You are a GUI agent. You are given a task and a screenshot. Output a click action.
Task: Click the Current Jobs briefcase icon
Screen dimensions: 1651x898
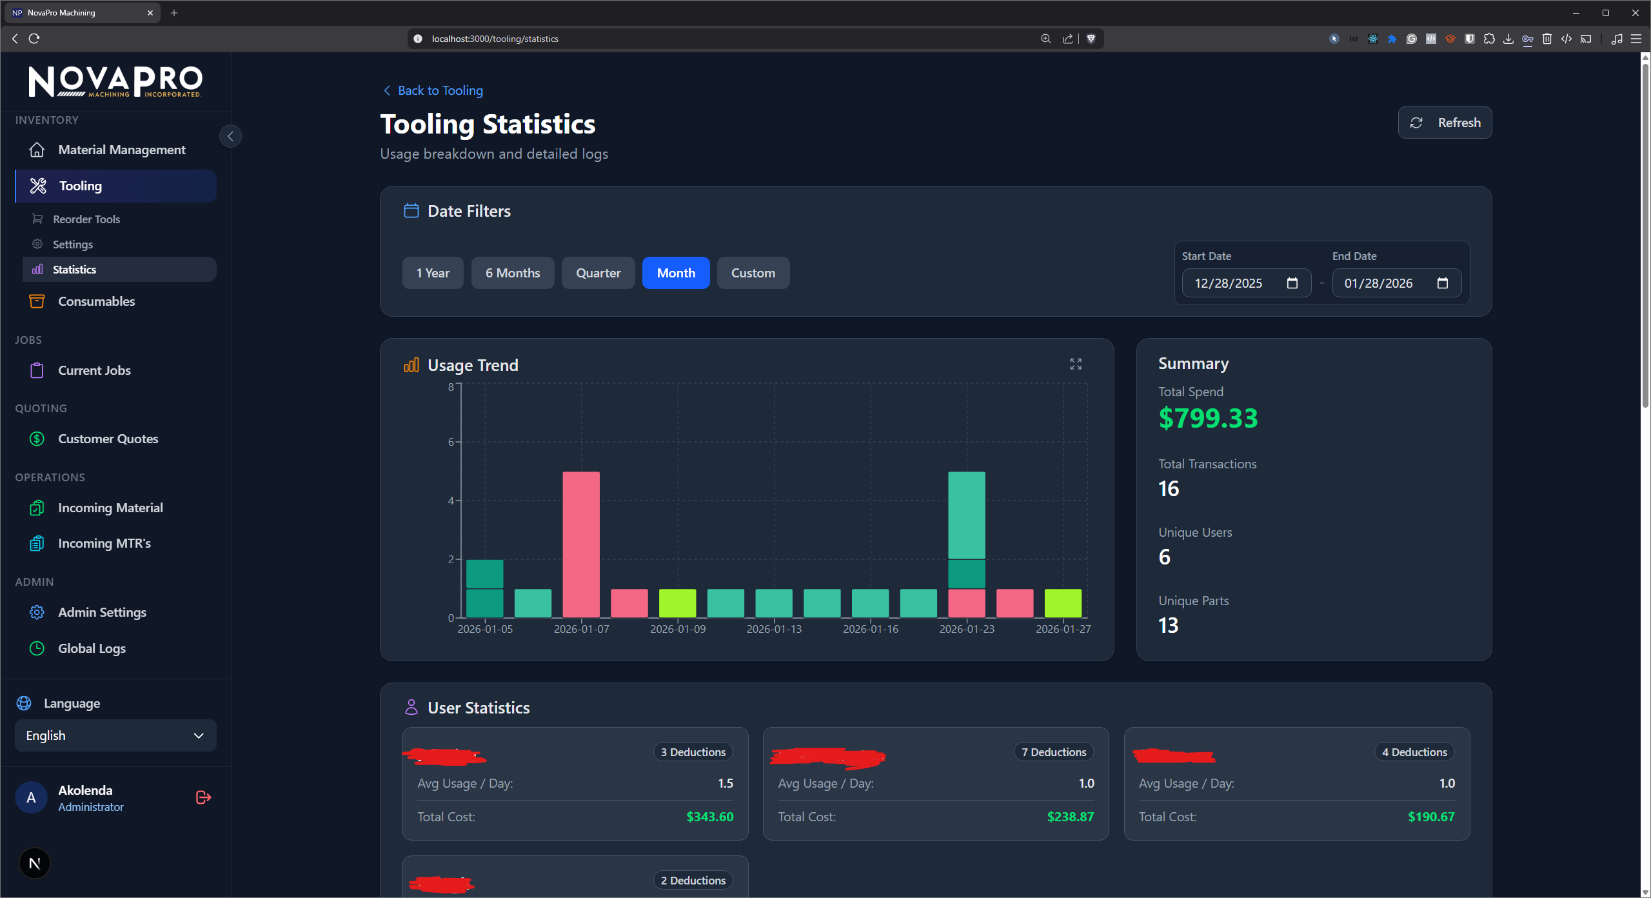click(x=37, y=370)
